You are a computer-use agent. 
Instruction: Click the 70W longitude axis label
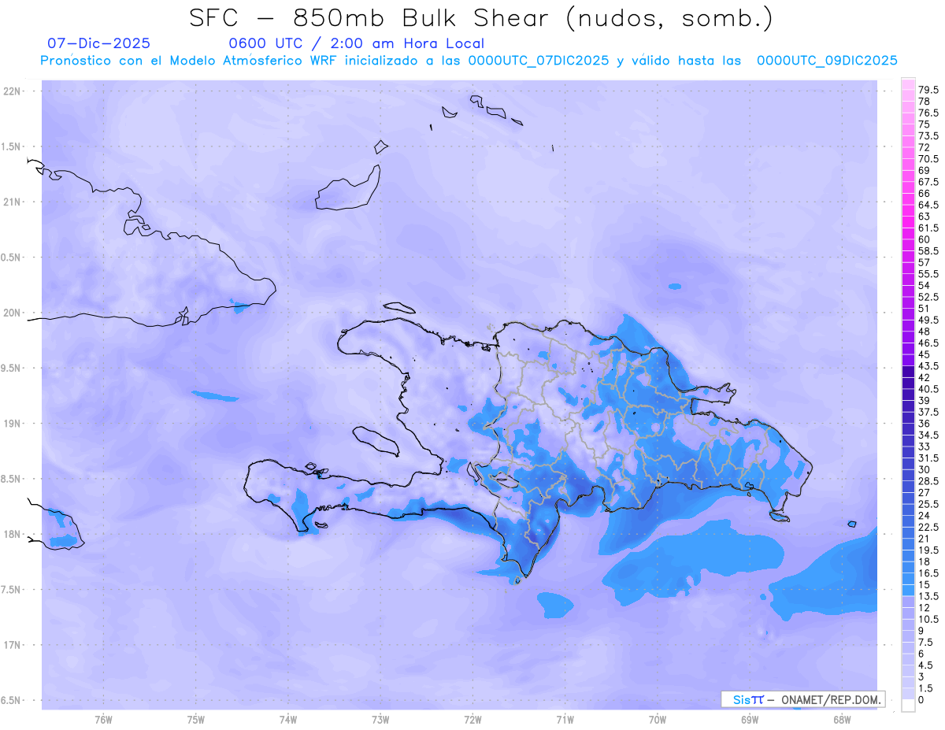658,719
